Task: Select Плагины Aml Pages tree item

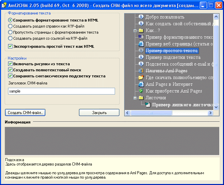Action: [x=166, y=71]
